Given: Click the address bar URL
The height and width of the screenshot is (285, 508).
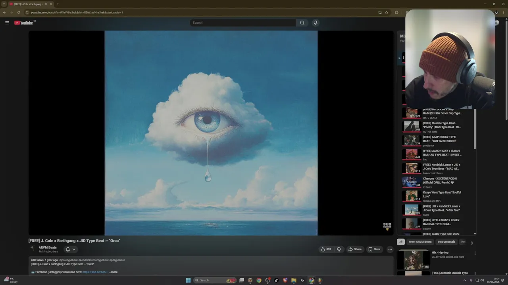Looking at the screenshot, I should pos(77,12).
